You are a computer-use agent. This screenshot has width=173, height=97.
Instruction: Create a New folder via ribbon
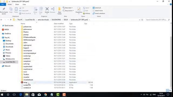pyautogui.click(x=59, y=11)
